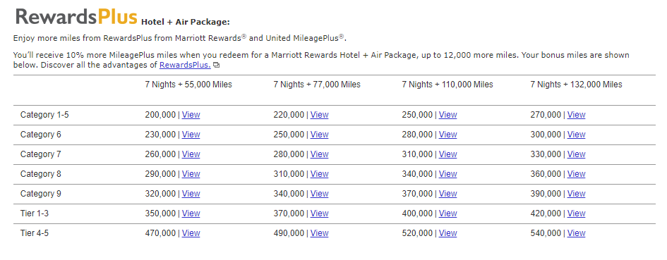The width and height of the screenshot is (667, 260).
Task: View Category 8 package for 310,000 points
Action: point(320,174)
